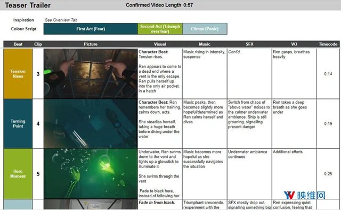Select the 'Inspiration' label
Image resolution: width=341 pixels, height=210 pixels.
[23, 20]
